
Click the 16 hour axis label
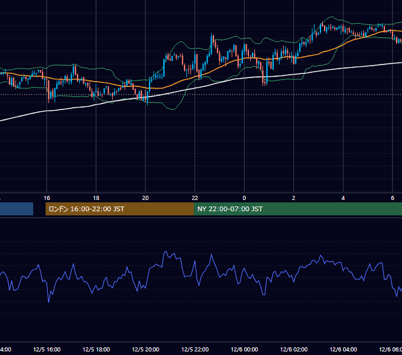47,198
